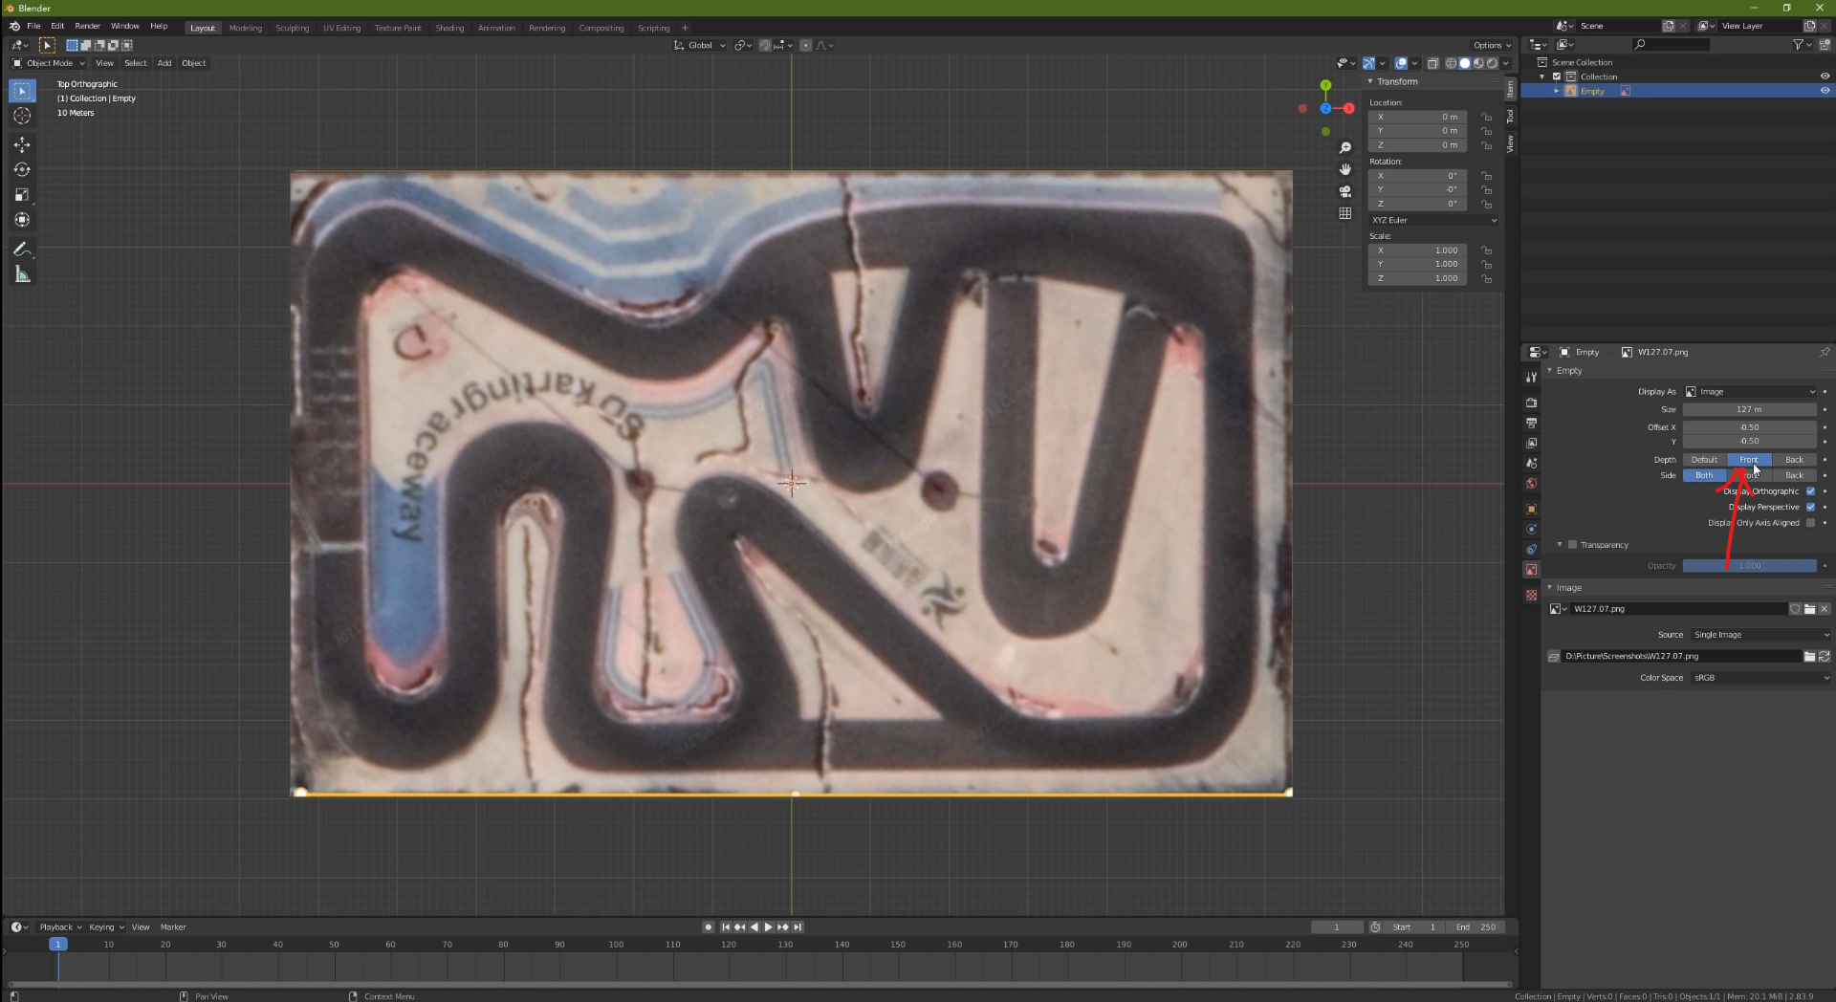Select the Measure tool
1836x1002 pixels.
pyautogui.click(x=22, y=275)
